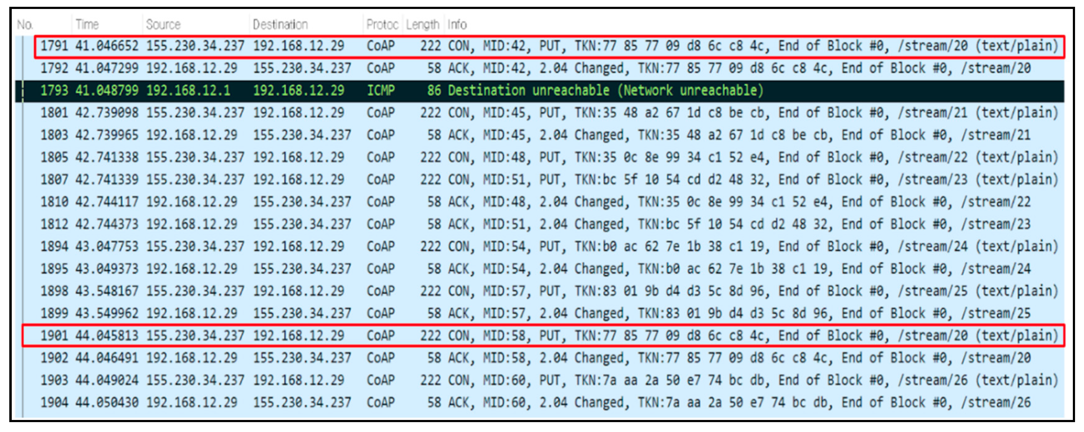Select packet 1805 PUT /stream/22

click(547, 157)
